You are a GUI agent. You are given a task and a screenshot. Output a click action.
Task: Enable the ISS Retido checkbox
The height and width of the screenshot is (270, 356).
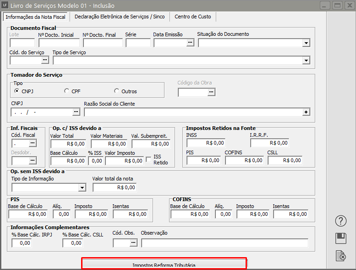coord(148,159)
